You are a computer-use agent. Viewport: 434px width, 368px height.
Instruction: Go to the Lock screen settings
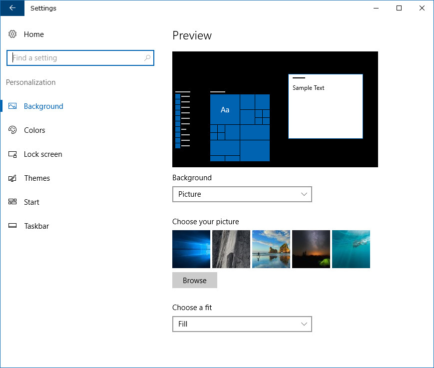[43, 154]
